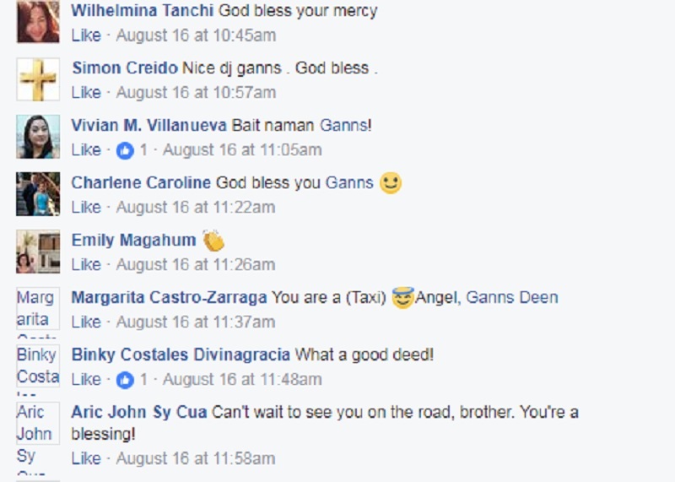Screen dimensions: 675x482
Task: Click the thumbs-up icon on Binky's comment
Action: click(125, 380)
